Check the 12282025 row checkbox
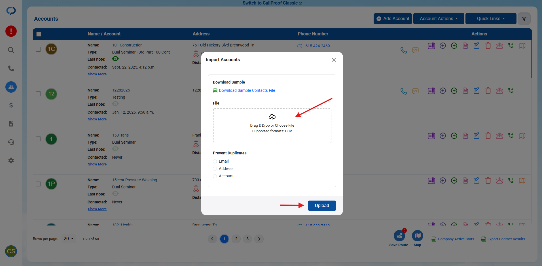 [39, 94]
